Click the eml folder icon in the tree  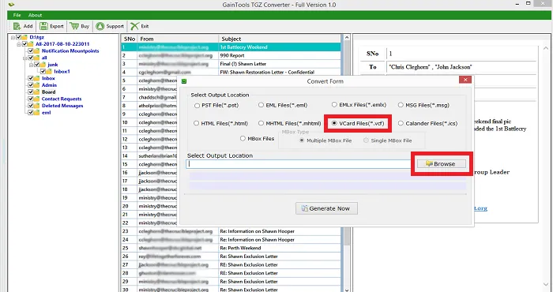point(36,113)
